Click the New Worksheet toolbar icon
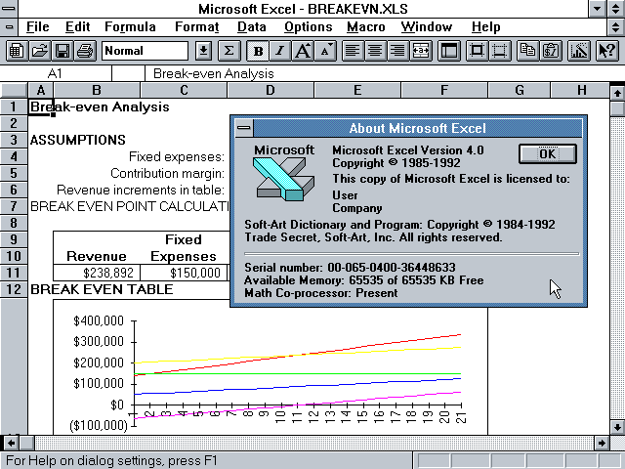 (16, 51)
